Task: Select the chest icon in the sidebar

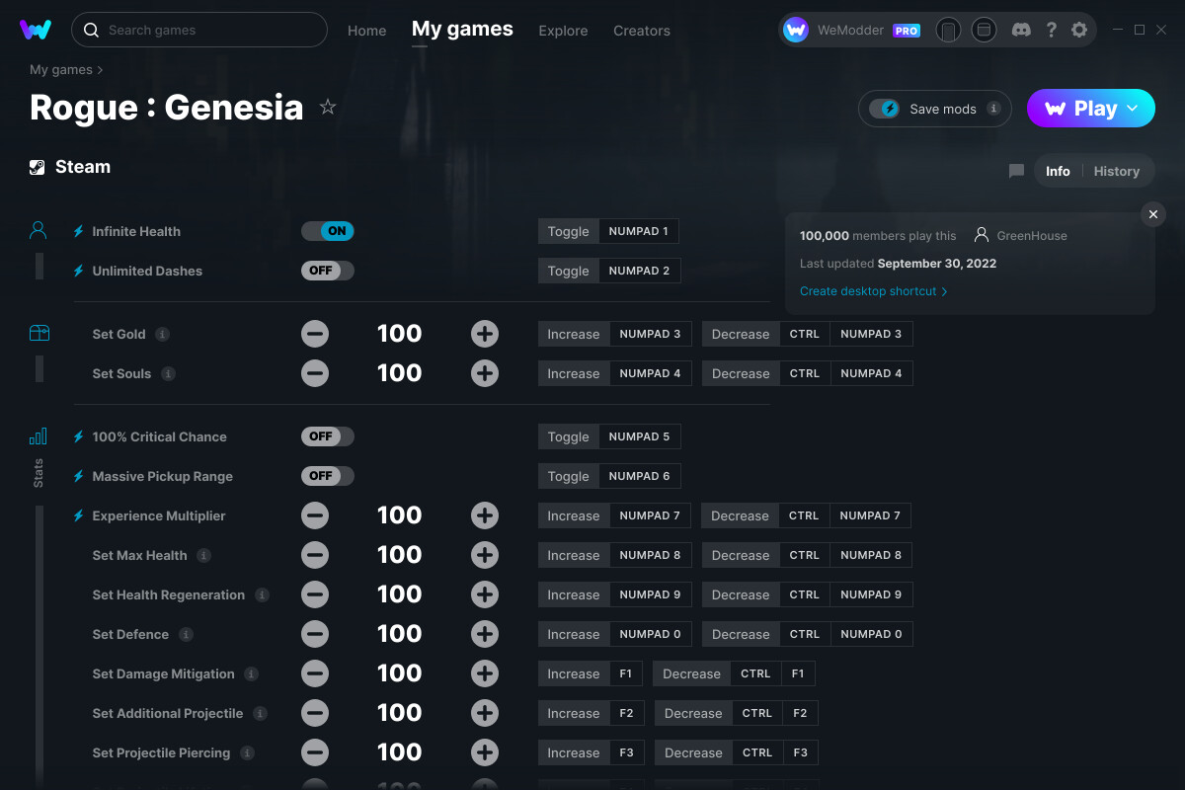Action: click(x=39, y=333)
